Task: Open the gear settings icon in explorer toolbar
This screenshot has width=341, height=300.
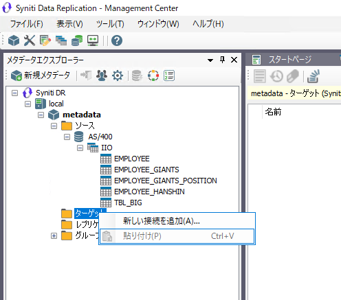Action: 118,76
